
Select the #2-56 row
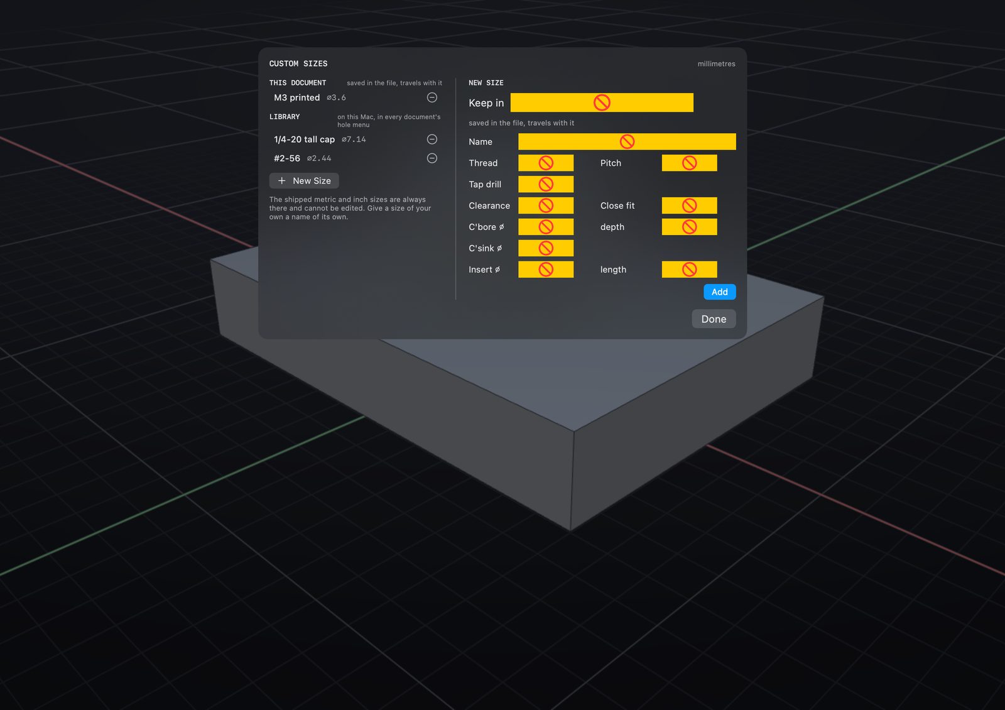(x=356, y=158)
